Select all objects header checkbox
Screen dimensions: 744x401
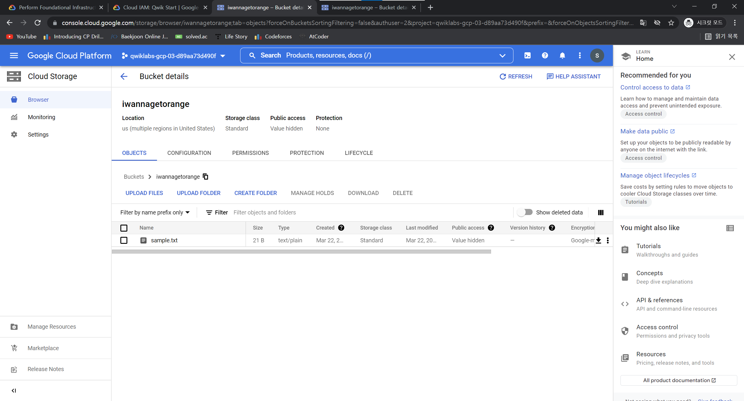[124, 228]
